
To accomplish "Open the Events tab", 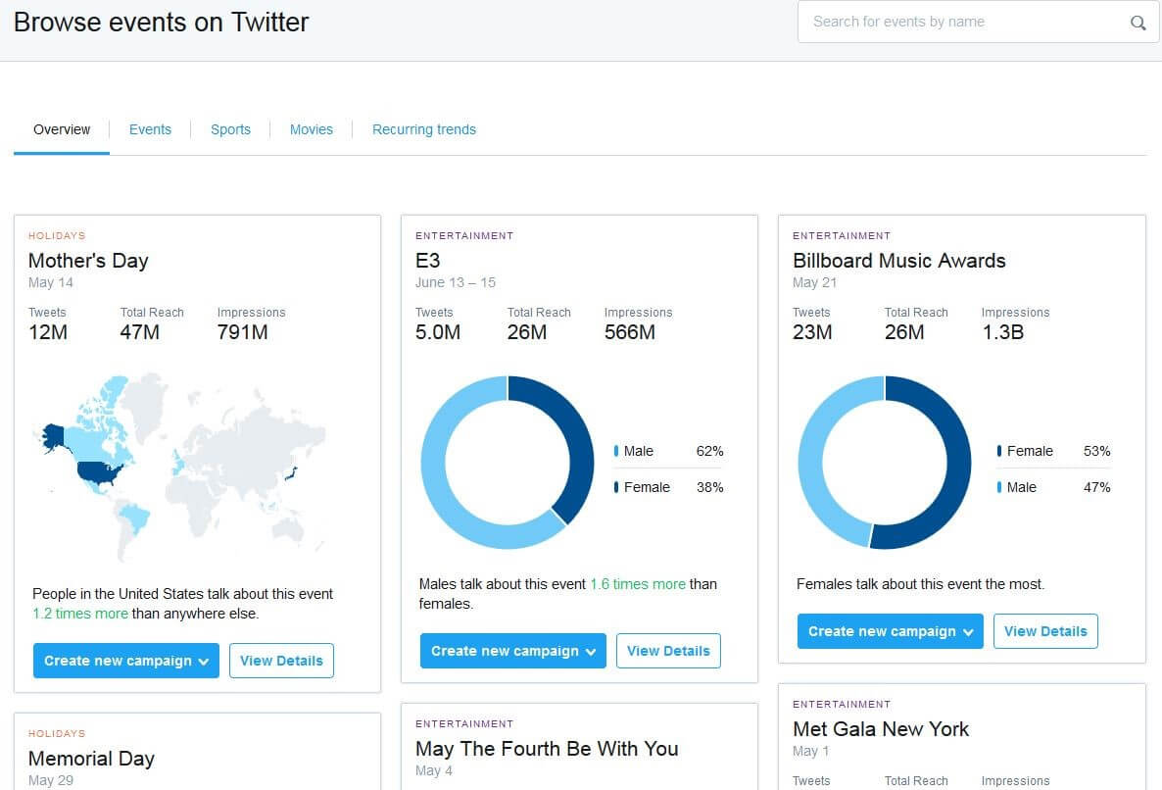I will [x=150, y=129].
